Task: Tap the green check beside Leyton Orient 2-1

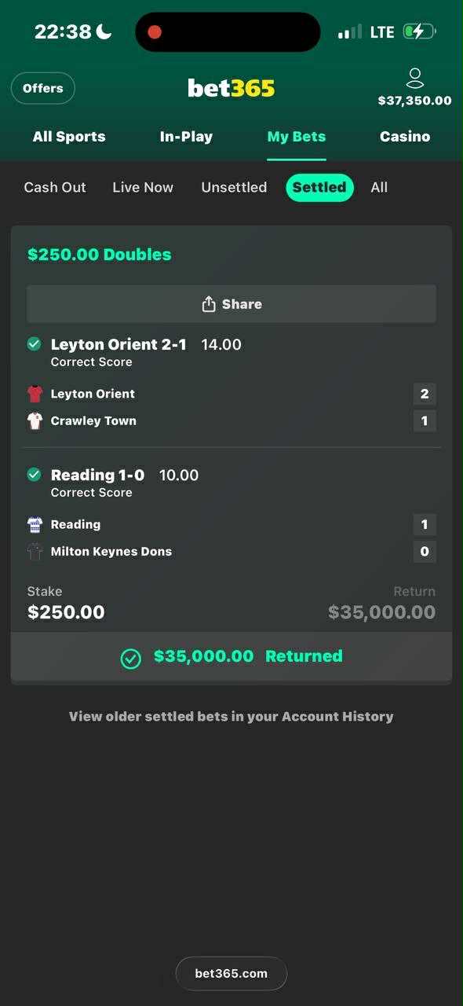Action: pos(34,343)
